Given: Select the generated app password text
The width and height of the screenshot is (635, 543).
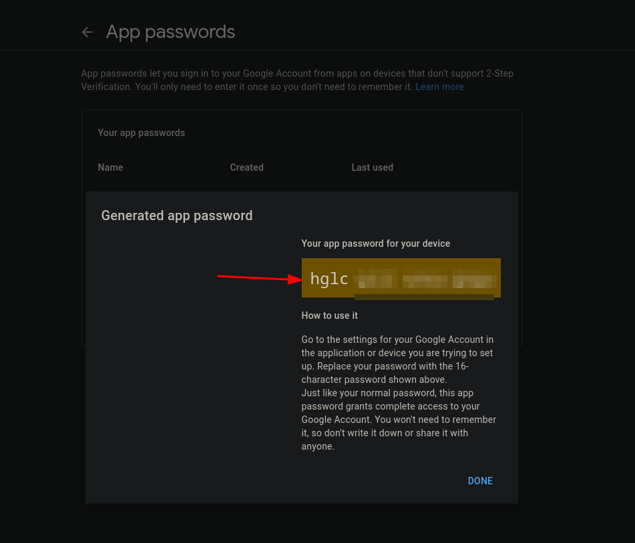Looking at the screenshot, I should point(401,278).
